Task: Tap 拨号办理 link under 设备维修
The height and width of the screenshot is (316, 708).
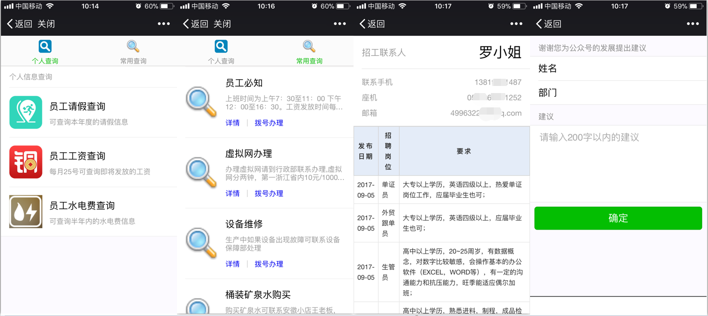Action: pyautogui.click(x=269, y=264)
